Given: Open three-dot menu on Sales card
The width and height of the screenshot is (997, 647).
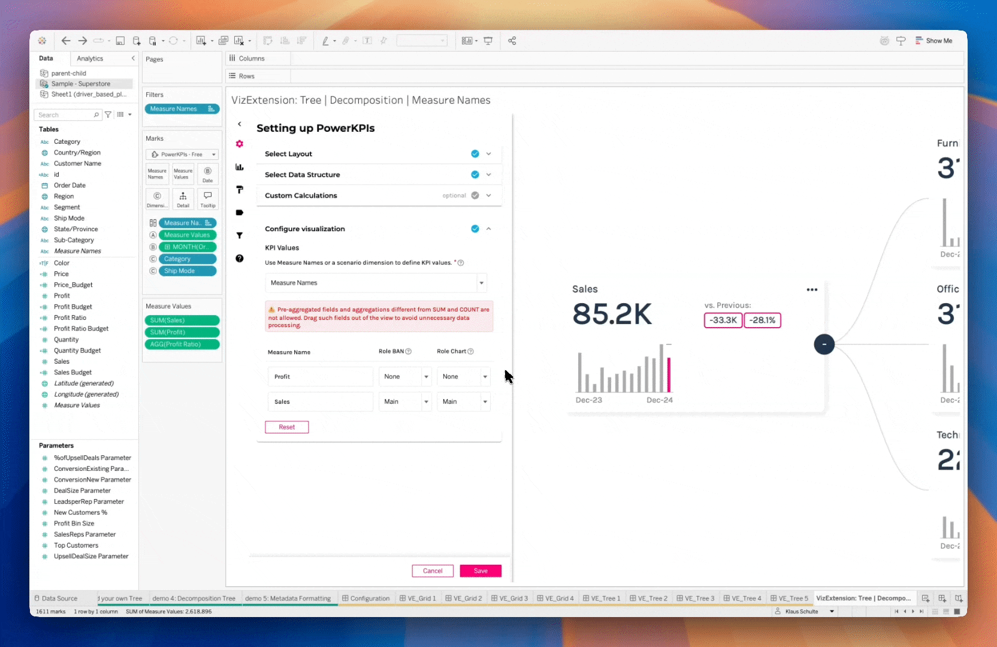Looking at the screenshot, I should click(x=812, y=289).
